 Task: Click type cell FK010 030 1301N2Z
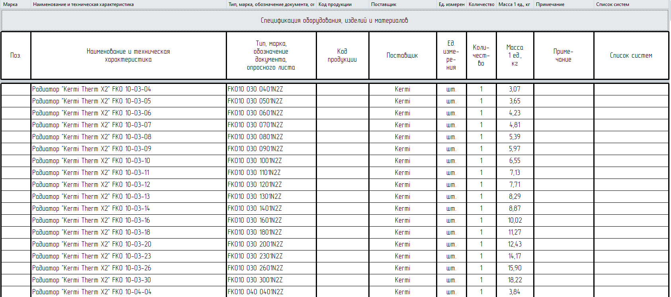coord(272,196)
